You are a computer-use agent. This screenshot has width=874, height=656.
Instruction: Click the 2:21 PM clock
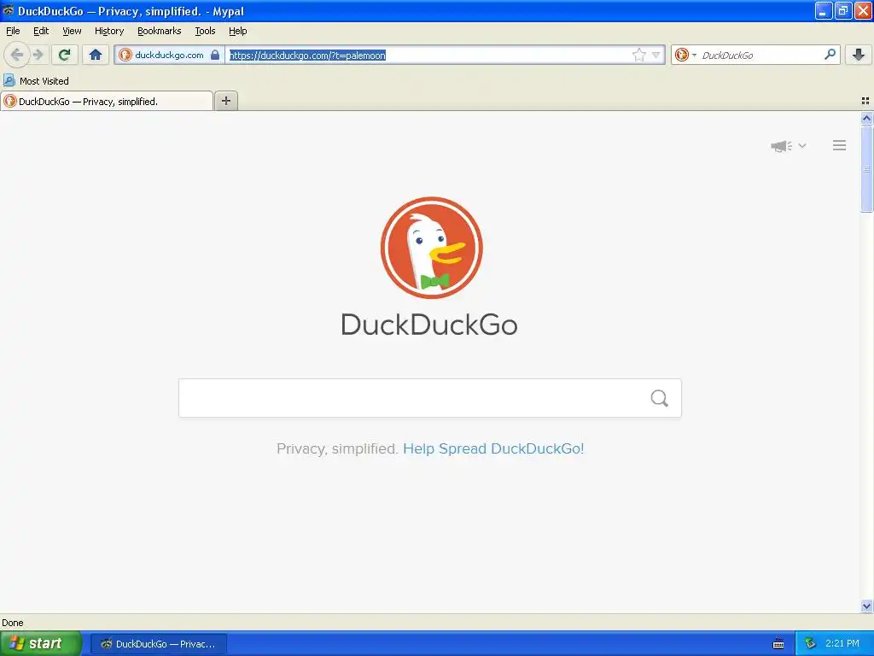coord(842,643)
